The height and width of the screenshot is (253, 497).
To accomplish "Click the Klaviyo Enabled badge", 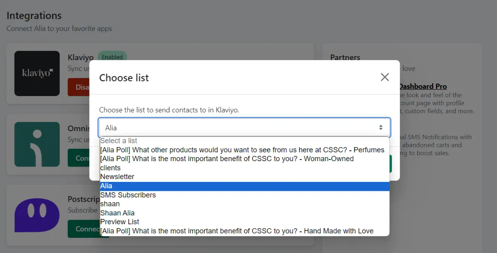I will coord(112,57).
